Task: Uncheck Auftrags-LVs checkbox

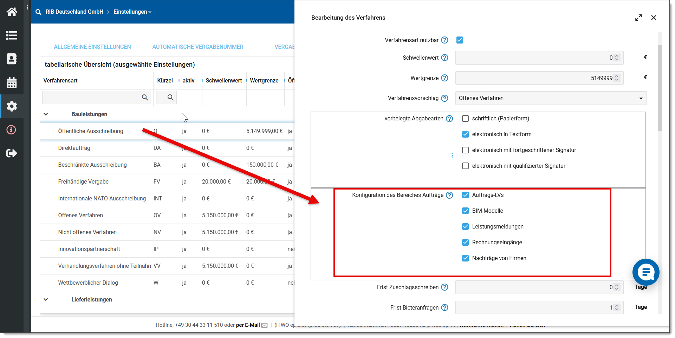Action: pyautogui.click(x=465, y=195)
